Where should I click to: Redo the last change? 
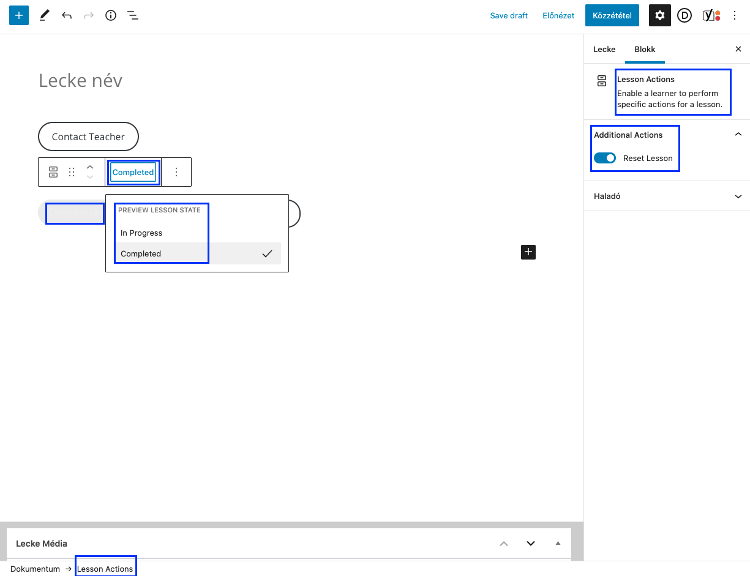(x=89, y=15)
